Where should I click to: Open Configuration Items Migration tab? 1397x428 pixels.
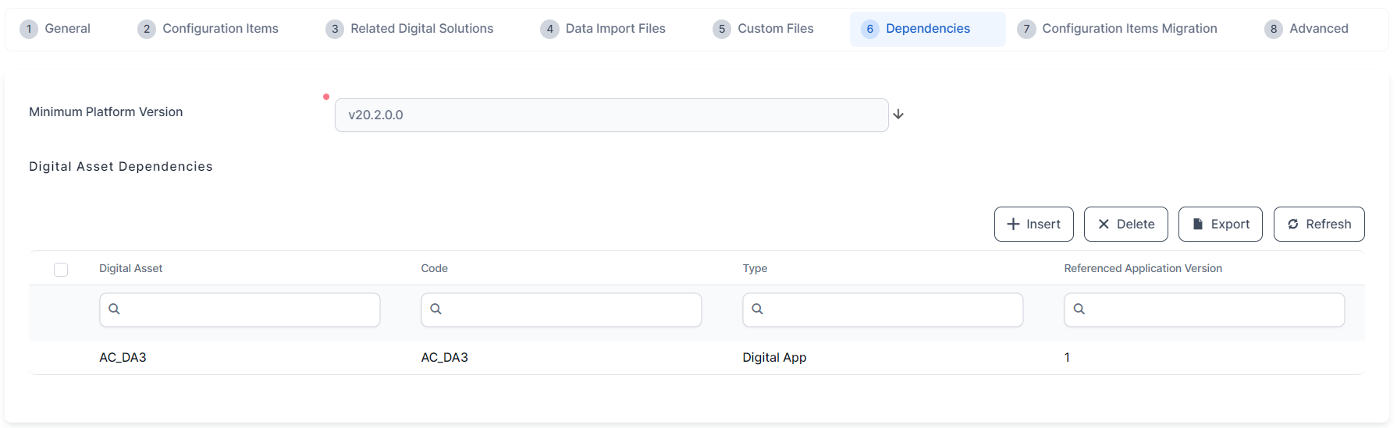coord(1129,29)
